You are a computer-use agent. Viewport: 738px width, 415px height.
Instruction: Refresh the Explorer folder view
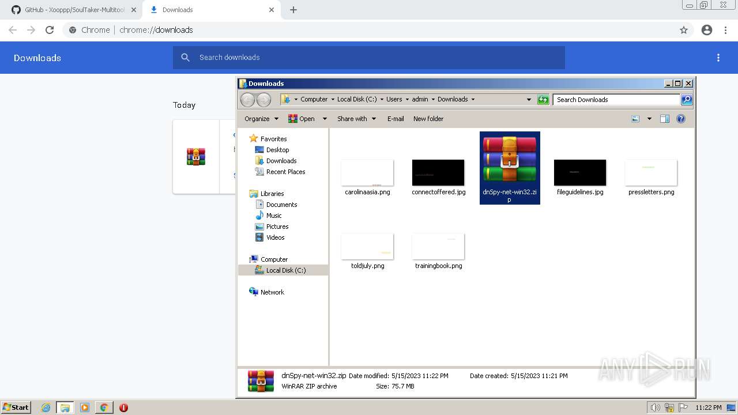tap(543, 100)
